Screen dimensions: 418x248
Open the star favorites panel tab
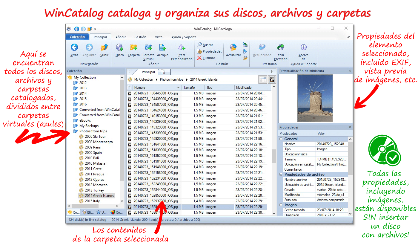coord(102,212)
